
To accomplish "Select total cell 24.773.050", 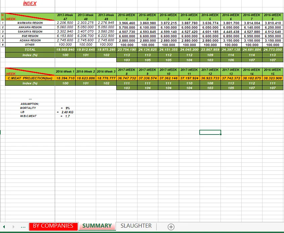I will coord(273,50).
